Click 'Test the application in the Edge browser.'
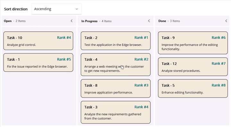The height and width of the screenshot is (127, 231). point(113,45)
